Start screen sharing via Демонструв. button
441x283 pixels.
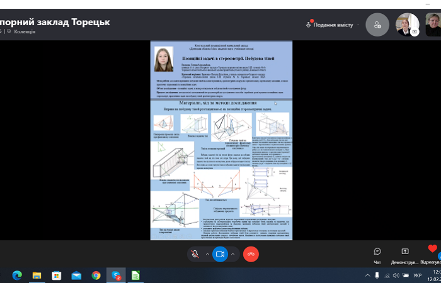click(404, 254)
